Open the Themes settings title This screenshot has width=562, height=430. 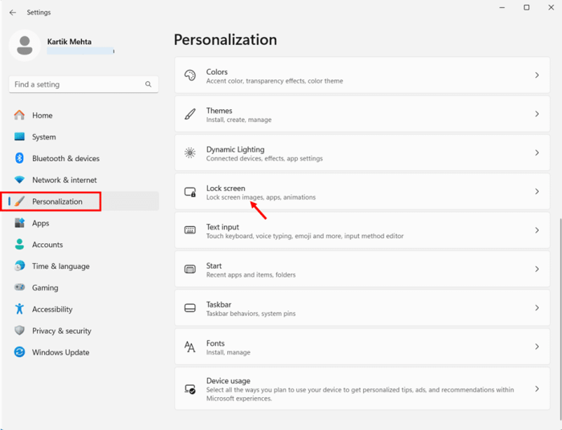pos(219,111)
